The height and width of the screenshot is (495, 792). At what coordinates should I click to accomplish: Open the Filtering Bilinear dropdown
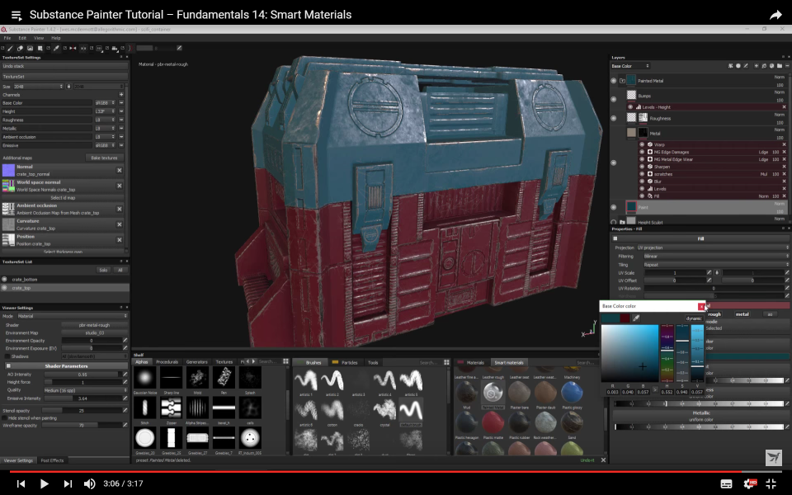click(x=716, y=256)
